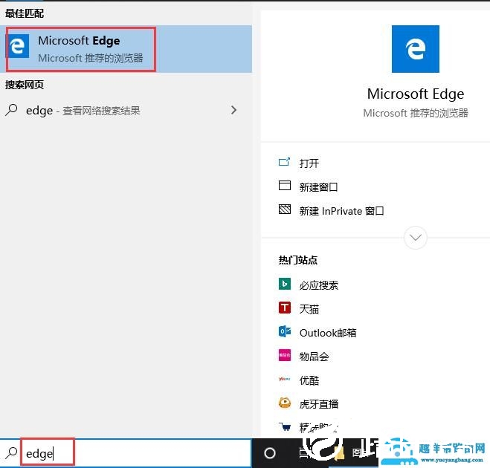Open 必应搜索 hot site
The width and height of the screenshot is (490, 468).
[319, 285]
